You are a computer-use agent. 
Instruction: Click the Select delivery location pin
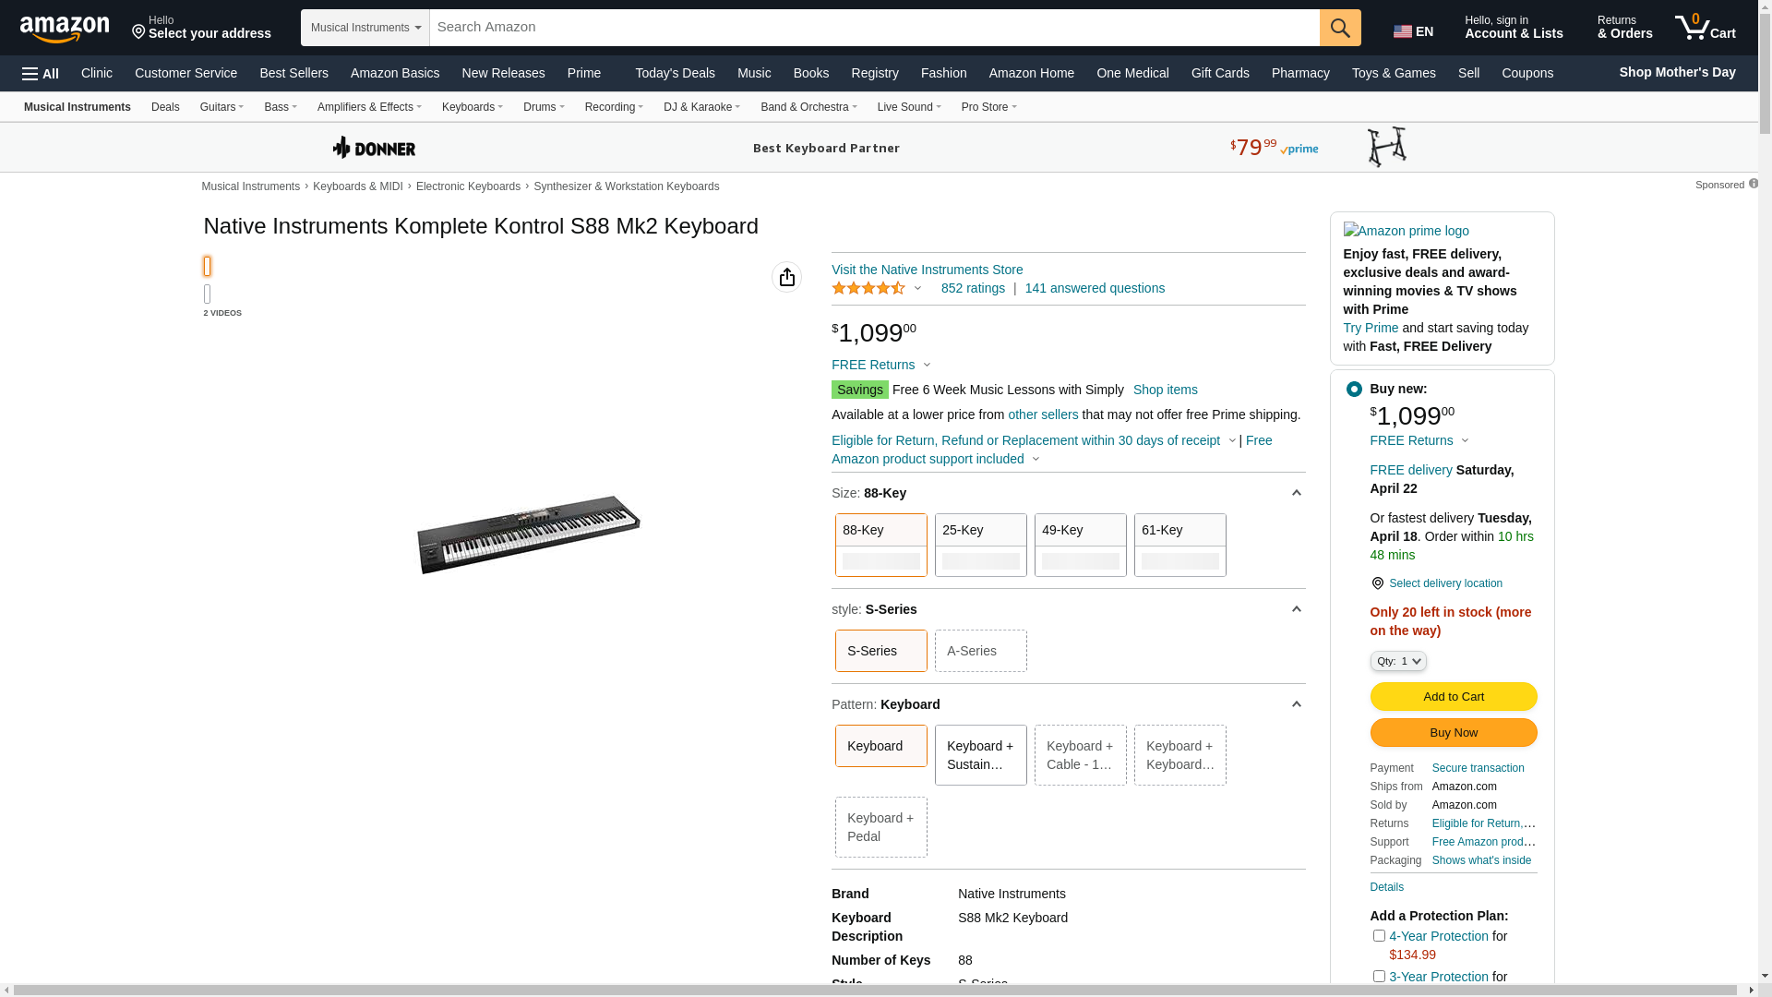coord(1377,583)
